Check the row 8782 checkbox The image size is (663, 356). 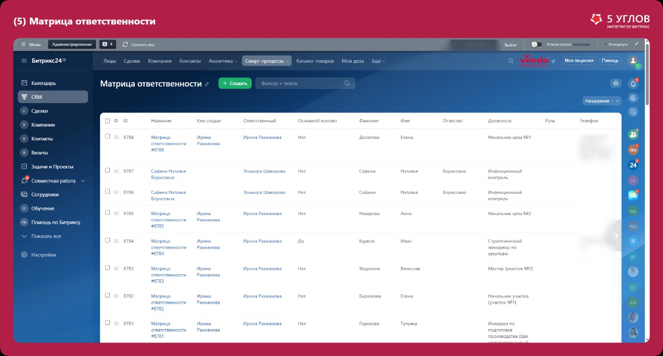coord(107,295)
